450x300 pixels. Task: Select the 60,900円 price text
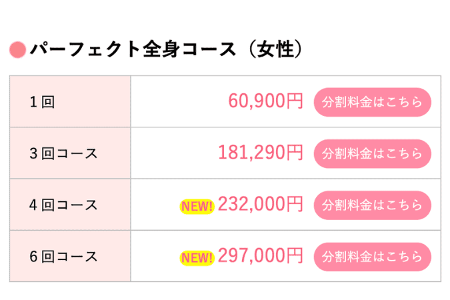tap(265, 101)
